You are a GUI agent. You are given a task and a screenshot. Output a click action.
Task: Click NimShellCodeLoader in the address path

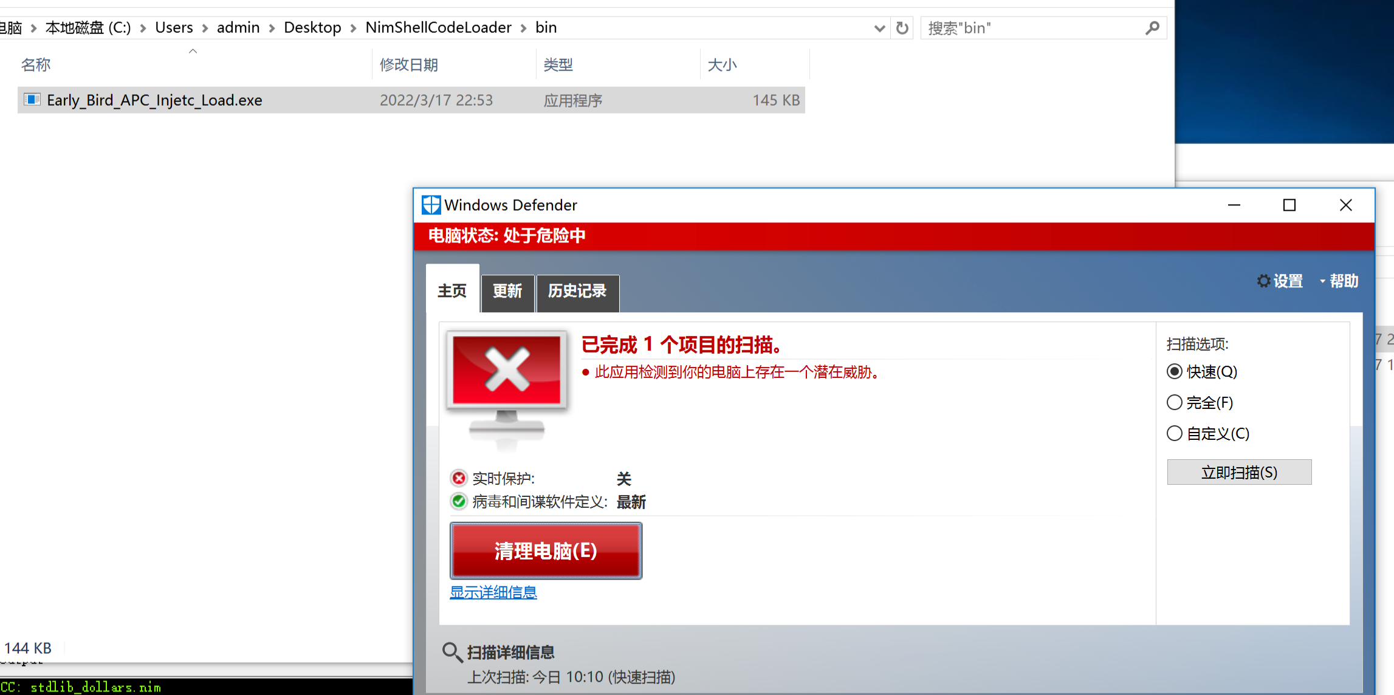(x=438, y=27)
